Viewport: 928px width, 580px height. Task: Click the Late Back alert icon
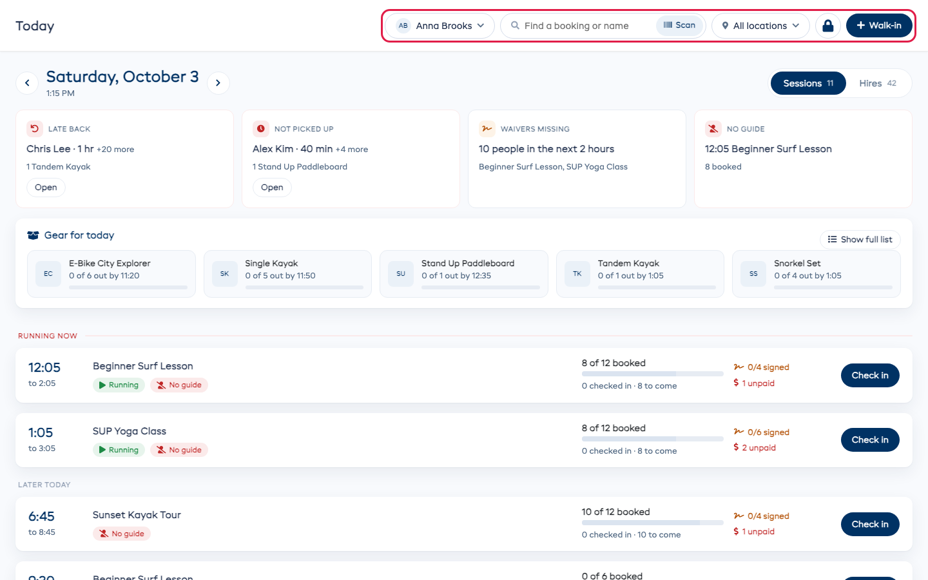(x=35, y=129)
